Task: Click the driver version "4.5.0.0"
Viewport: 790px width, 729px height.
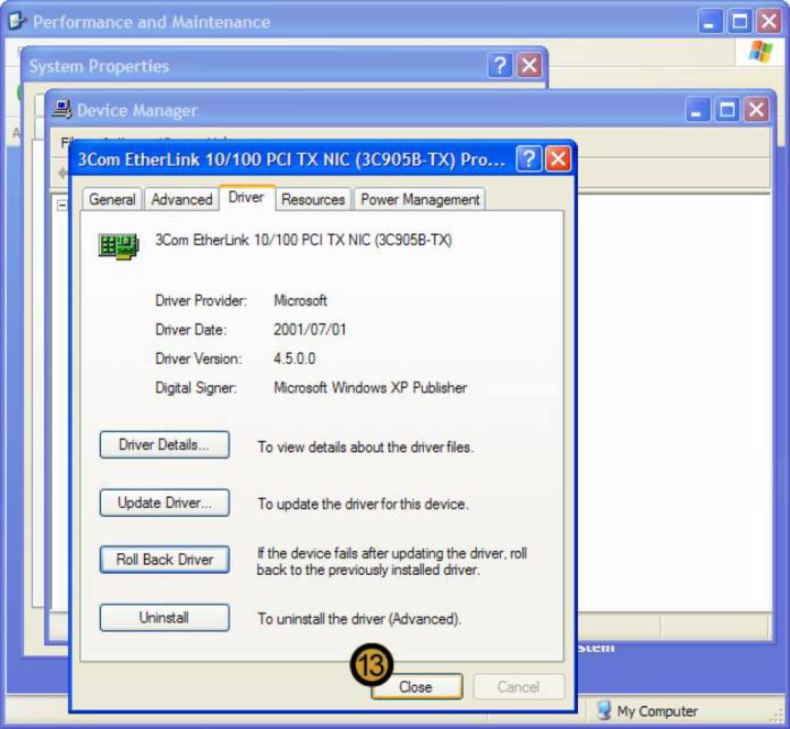Action: pyautogui.click(x=294, y=358)
